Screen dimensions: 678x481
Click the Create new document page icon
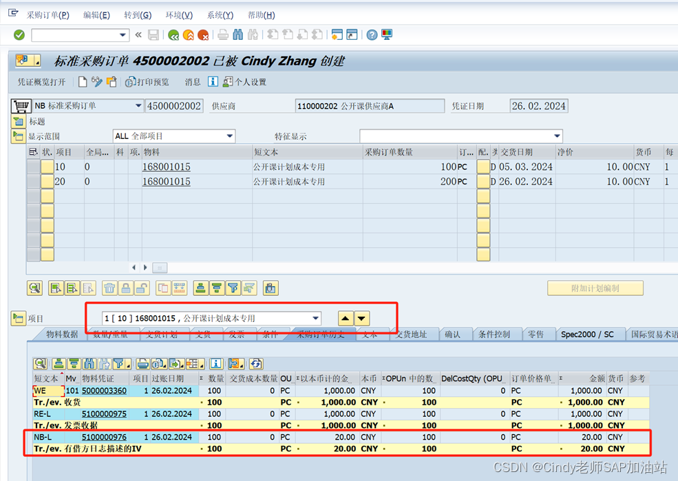coord(83,82)
